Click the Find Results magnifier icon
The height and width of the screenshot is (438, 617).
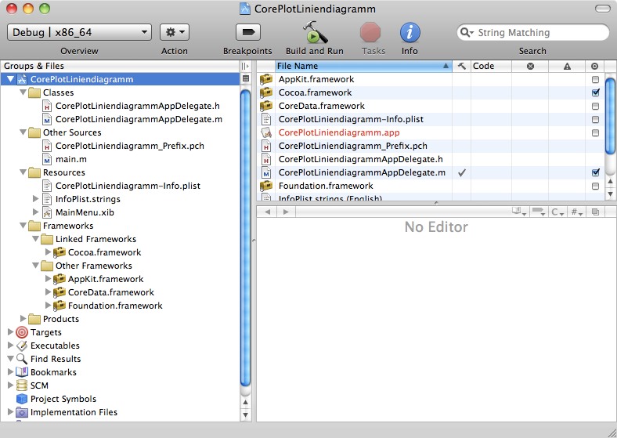click(x=22, y=359)
